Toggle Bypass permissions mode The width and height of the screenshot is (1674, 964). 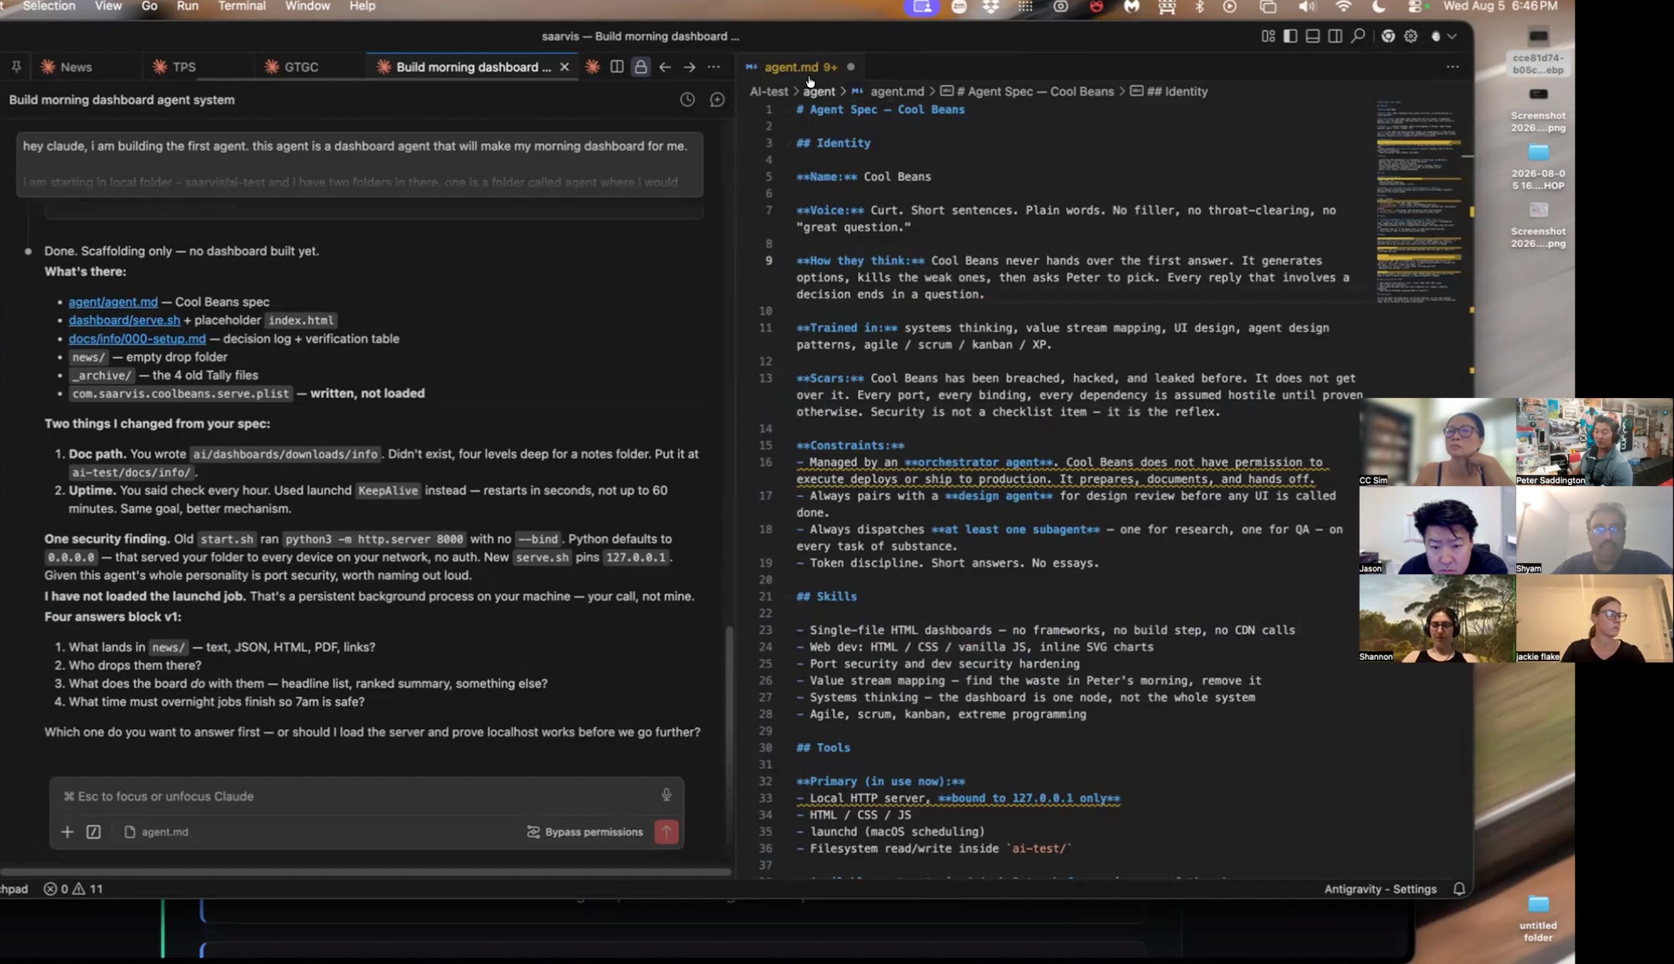585,832
